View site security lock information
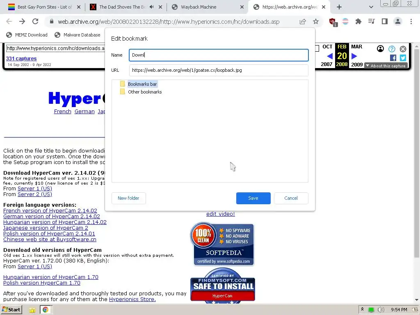Viewport: 420px width, 315px height. click(x=52, y=22)
